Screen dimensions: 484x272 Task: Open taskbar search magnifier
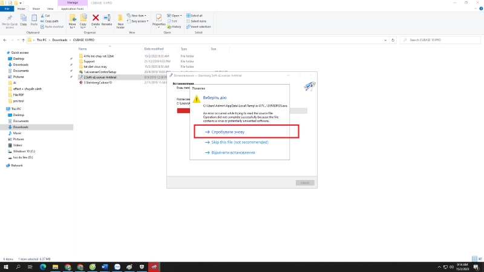18,267
